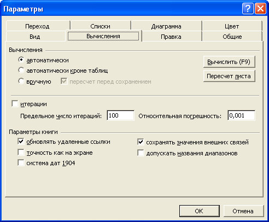Click the Пересчет листа button
Viewport: 269px width, 222px height.
tap(229, 76)
